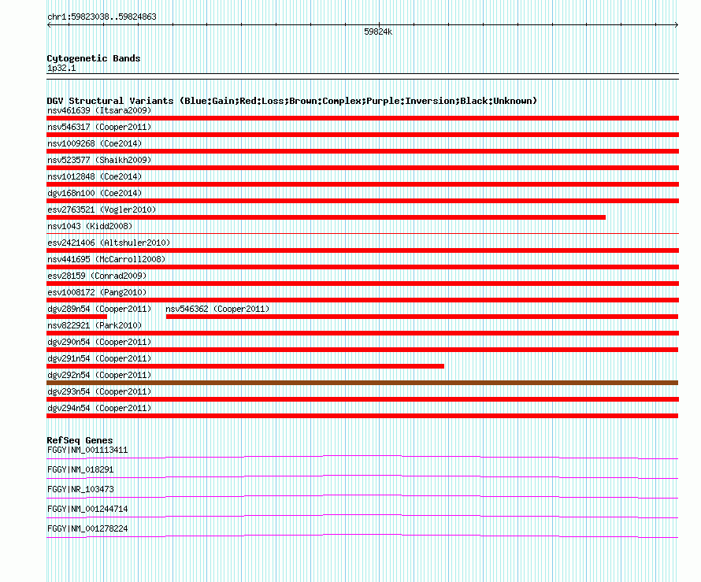
Task: Click the left arrow of the ruler
Action: pyautogui.click(x=49, y=25)
